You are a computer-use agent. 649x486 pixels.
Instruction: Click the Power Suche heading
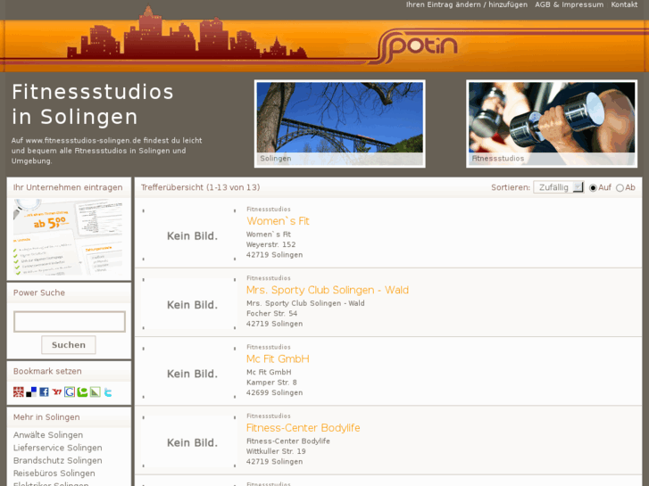tap(39, 292)
